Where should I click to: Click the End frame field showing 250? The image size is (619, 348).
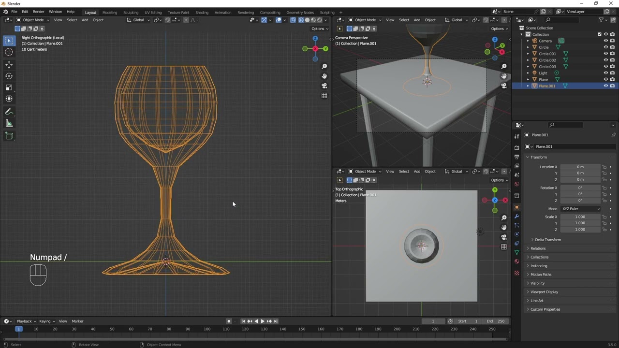coord(496,321)
